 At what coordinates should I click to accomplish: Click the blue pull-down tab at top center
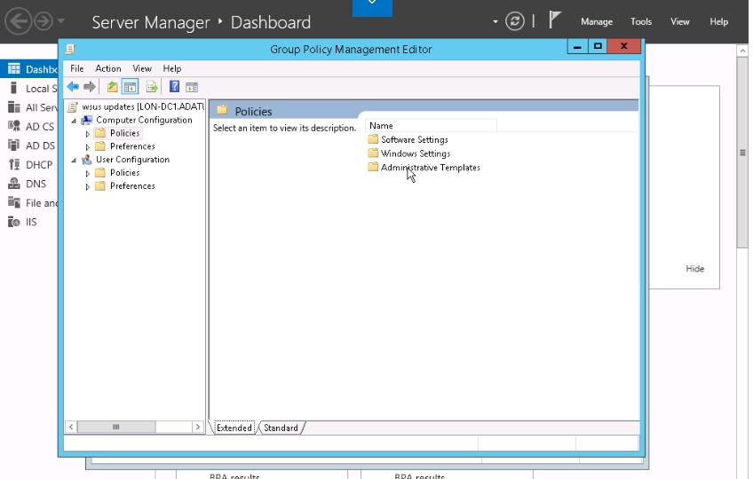(372, 7)
